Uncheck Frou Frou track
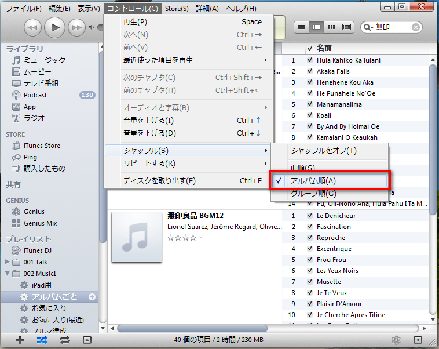The height and width of the screenshot is (349, 439). [x=310, y=260]
